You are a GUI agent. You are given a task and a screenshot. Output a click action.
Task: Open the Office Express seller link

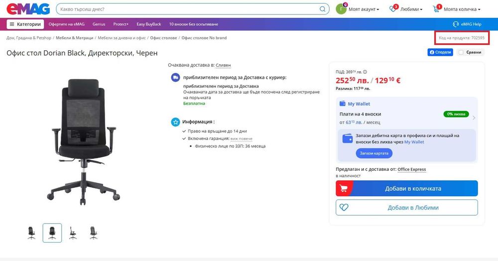coord(412,169)
